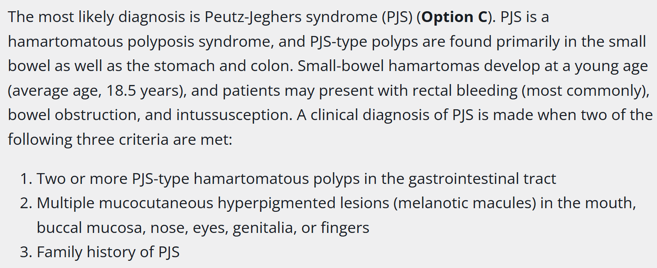Click the bold "Option C" text

coord(455,17)
